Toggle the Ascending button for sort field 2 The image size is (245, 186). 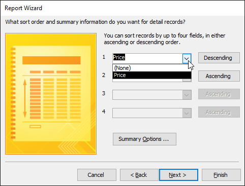(219, 76)
